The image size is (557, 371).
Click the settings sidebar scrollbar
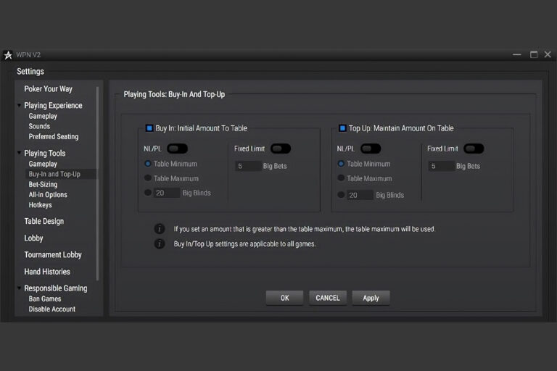tap(97, 183)
